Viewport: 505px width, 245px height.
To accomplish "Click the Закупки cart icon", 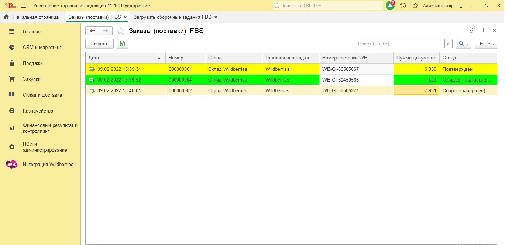I will tap(12, 79).
